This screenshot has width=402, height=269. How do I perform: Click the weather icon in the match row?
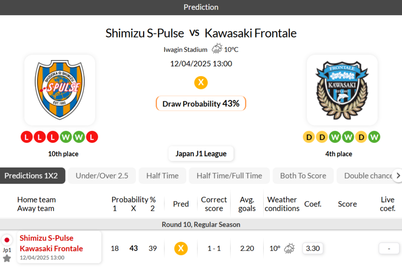click(x=289, y=248)
